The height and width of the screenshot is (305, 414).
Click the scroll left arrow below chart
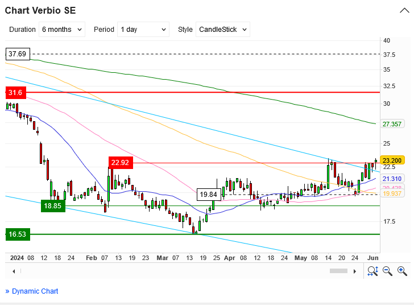[14, 271]
